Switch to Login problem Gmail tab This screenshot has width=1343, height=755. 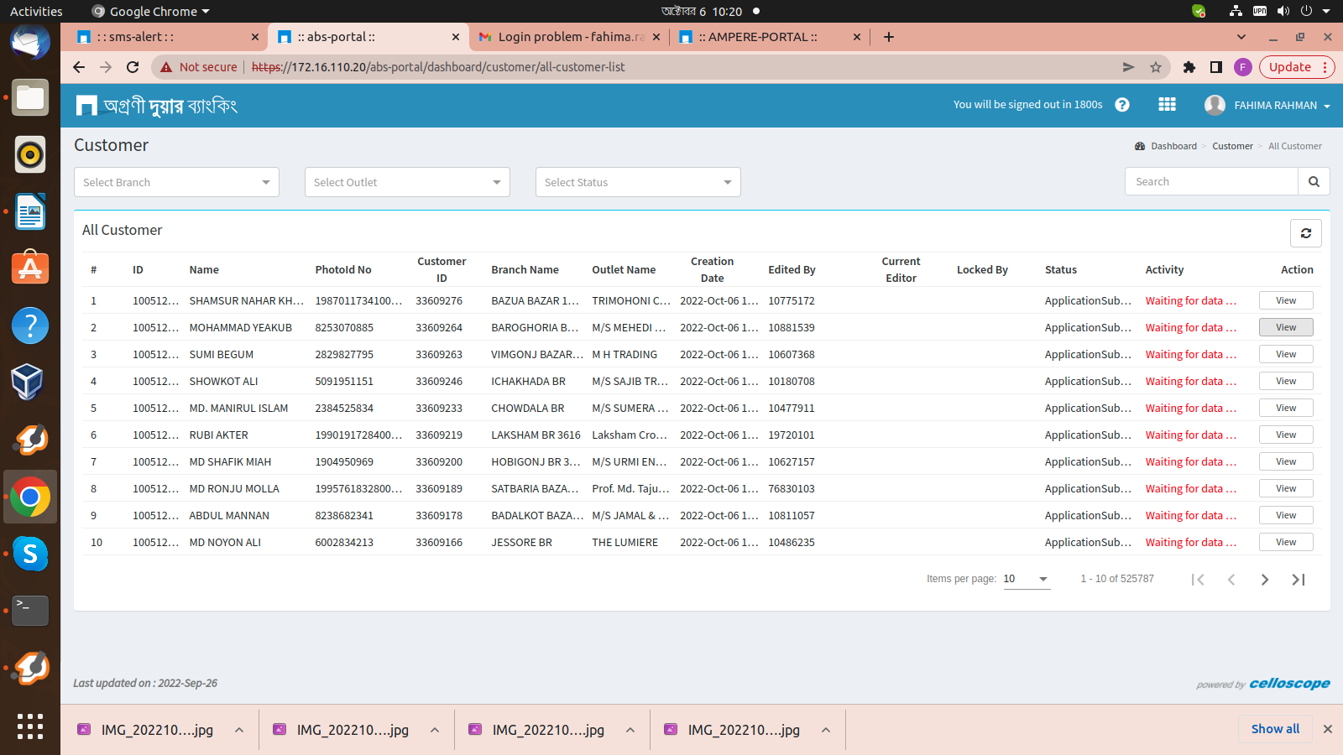[568, 37]
